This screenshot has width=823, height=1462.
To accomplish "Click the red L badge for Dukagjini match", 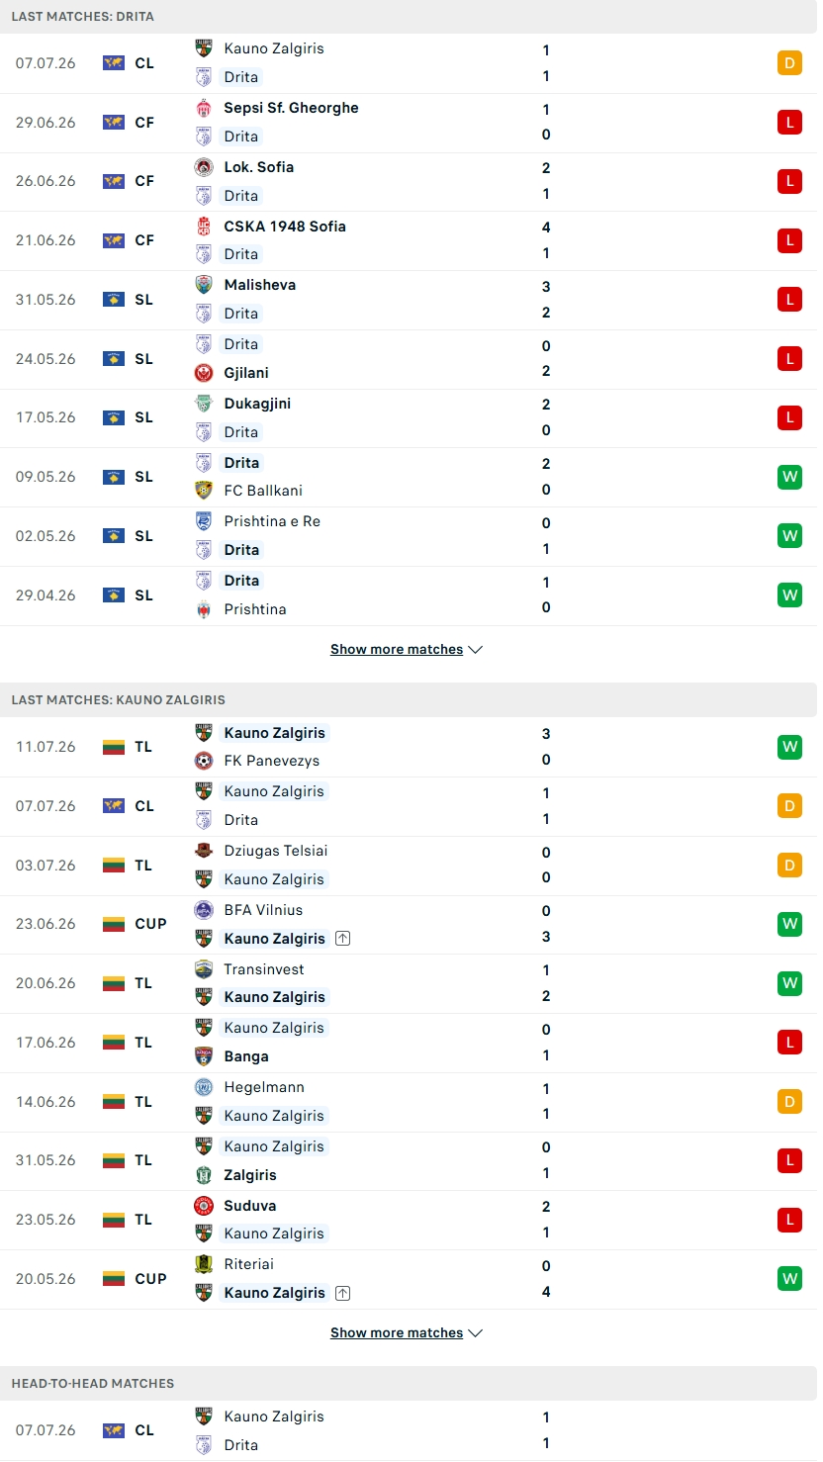I will (x=789, y=417).
